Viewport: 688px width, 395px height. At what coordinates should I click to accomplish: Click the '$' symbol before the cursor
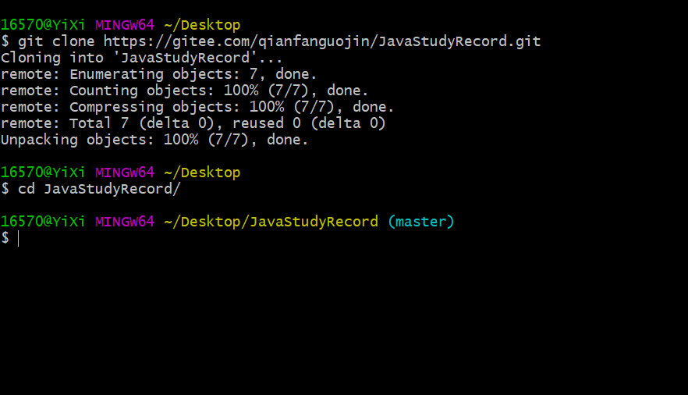5,238
